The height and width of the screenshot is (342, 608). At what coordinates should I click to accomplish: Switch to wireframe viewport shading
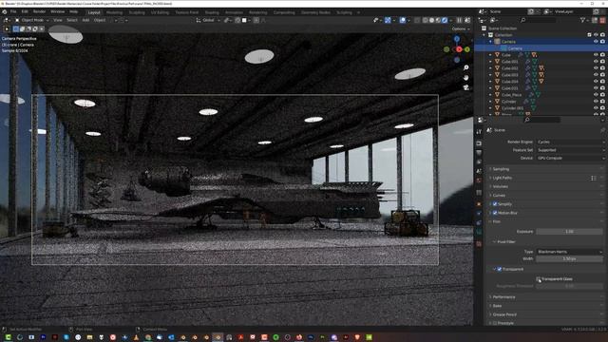click(x=426, y=20)
